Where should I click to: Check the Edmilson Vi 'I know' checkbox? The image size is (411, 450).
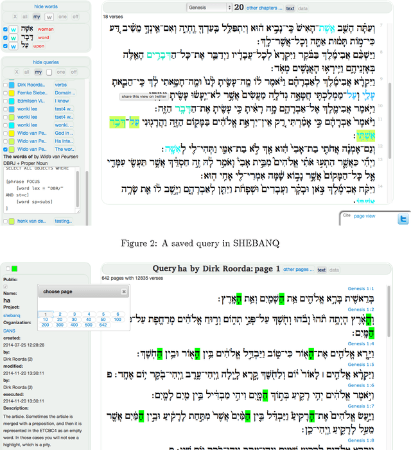tap(5, 101)
